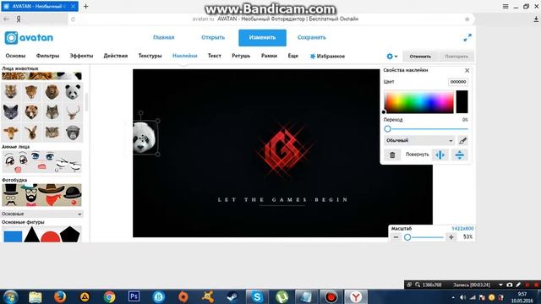Choose the gray cat face sticker
Viewport: 541px width, 304px height.
pyautogui.click(x=11, y=112)
